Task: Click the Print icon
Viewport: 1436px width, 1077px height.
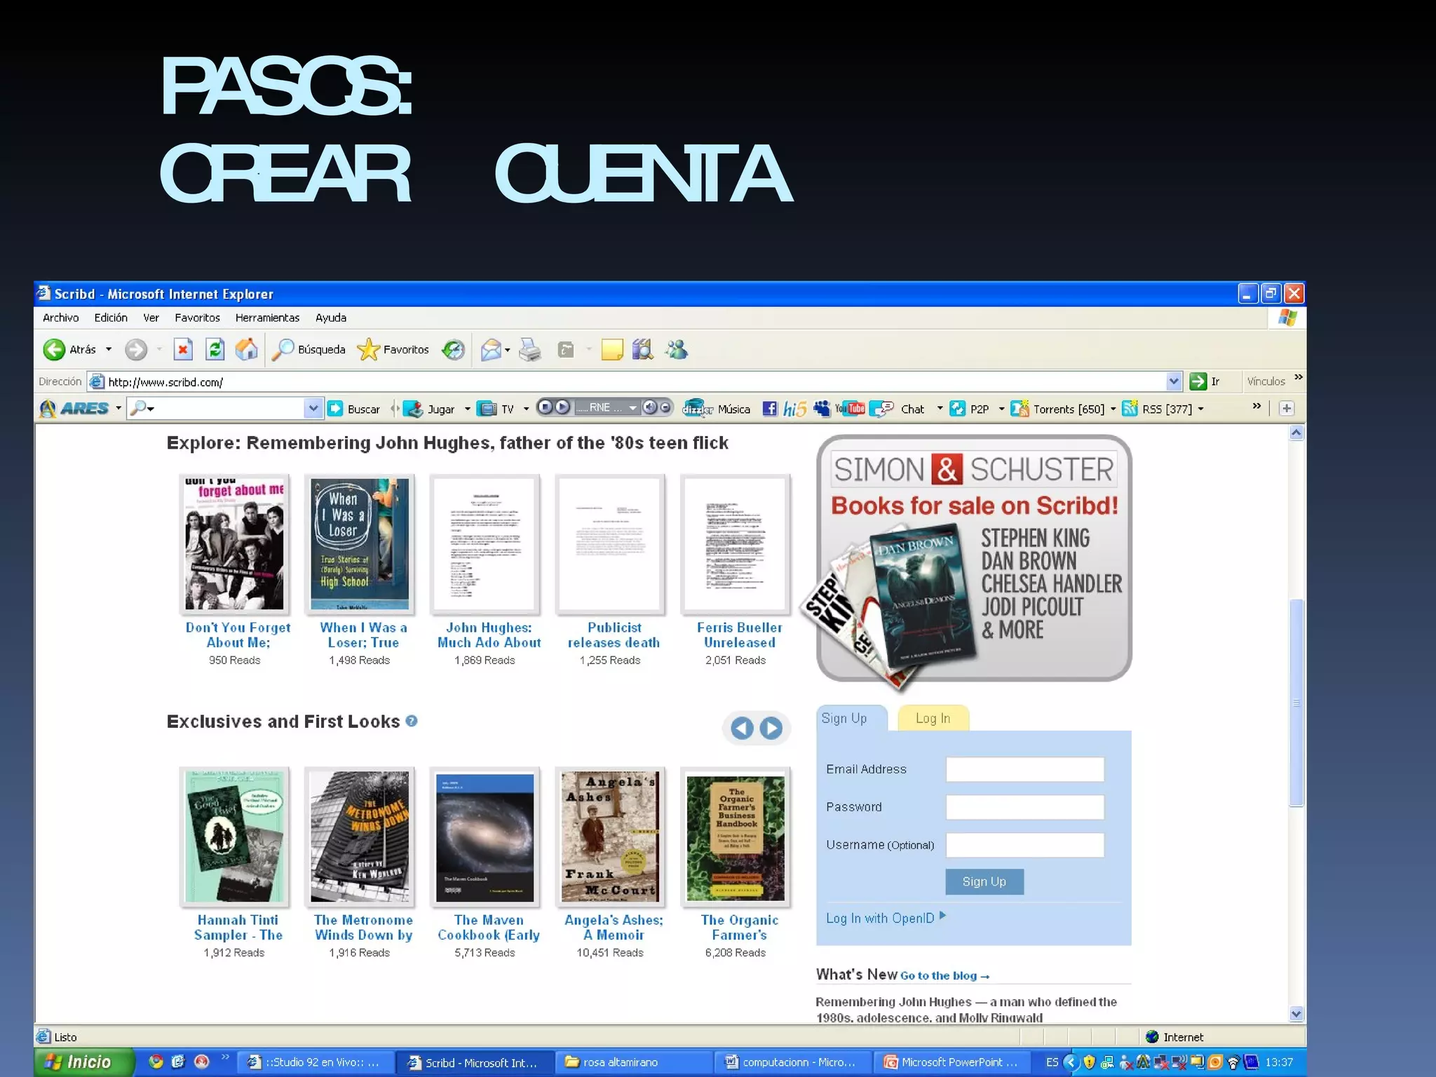Action: 530,349
